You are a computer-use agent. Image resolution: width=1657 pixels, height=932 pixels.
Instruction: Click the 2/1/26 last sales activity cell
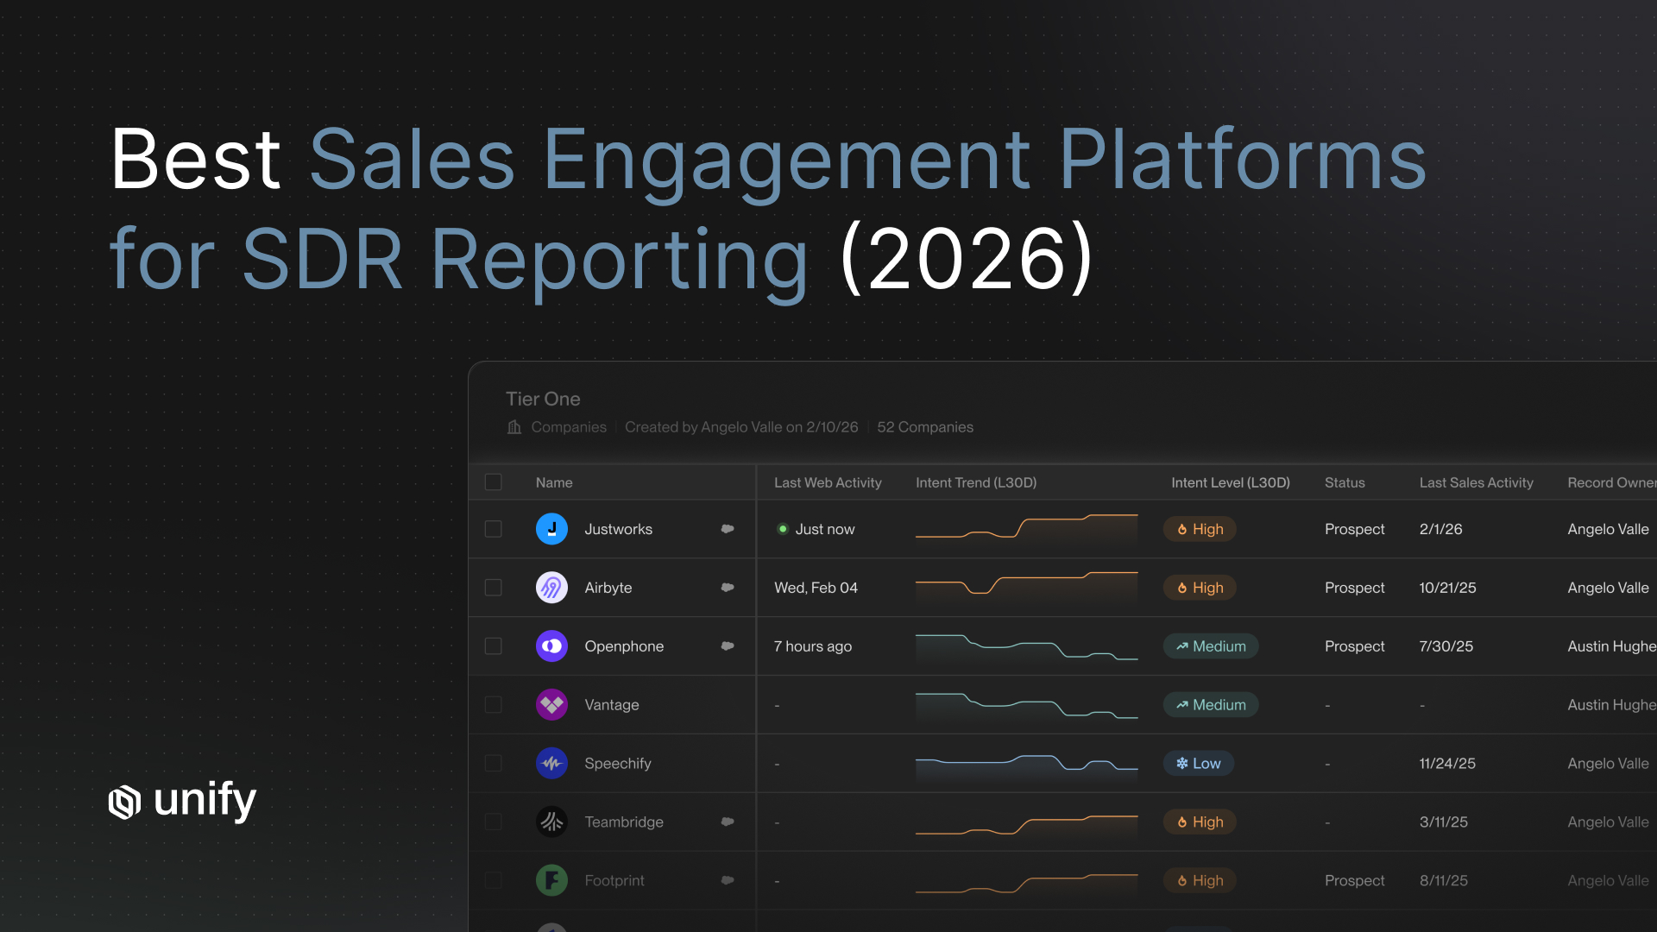(1441, 529)
